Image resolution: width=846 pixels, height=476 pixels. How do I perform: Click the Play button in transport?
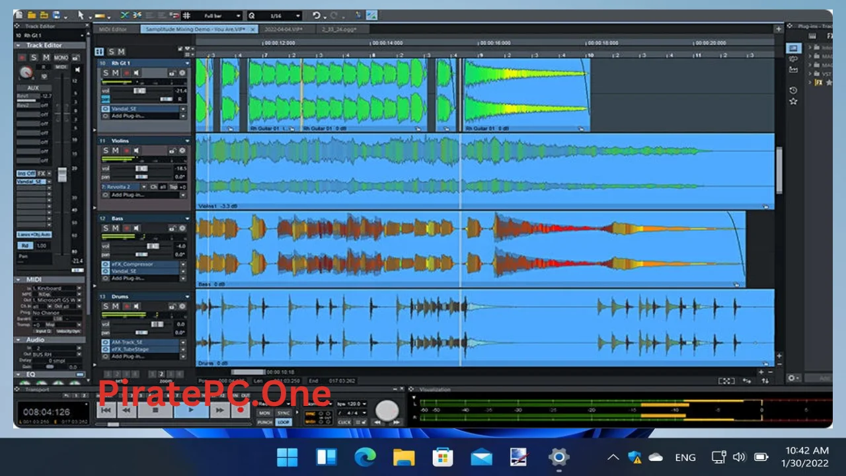[x=191, y=410]
